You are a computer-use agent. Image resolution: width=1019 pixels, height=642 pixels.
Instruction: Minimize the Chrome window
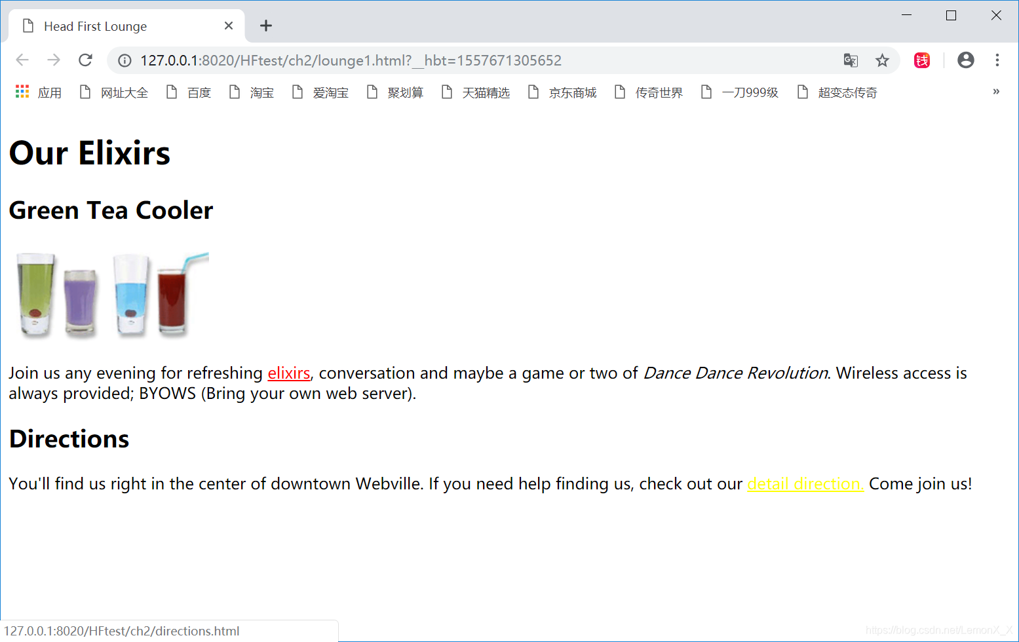(907, 15)
